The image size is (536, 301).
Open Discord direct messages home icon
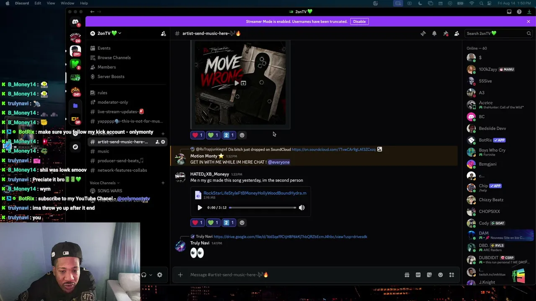tap(75, 22)
